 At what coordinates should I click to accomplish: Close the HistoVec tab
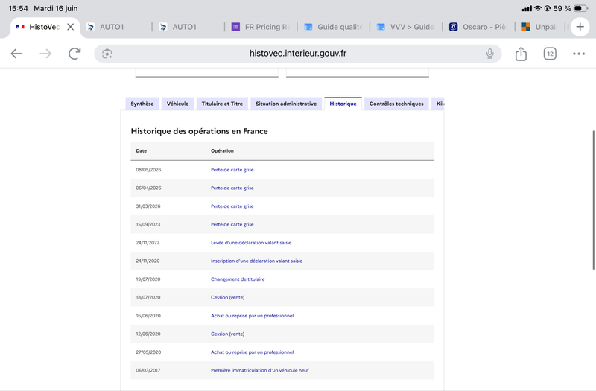[x=70, y=27]
